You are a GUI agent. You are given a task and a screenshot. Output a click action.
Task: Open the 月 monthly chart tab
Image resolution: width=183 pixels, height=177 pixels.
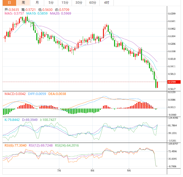point(37,3)
